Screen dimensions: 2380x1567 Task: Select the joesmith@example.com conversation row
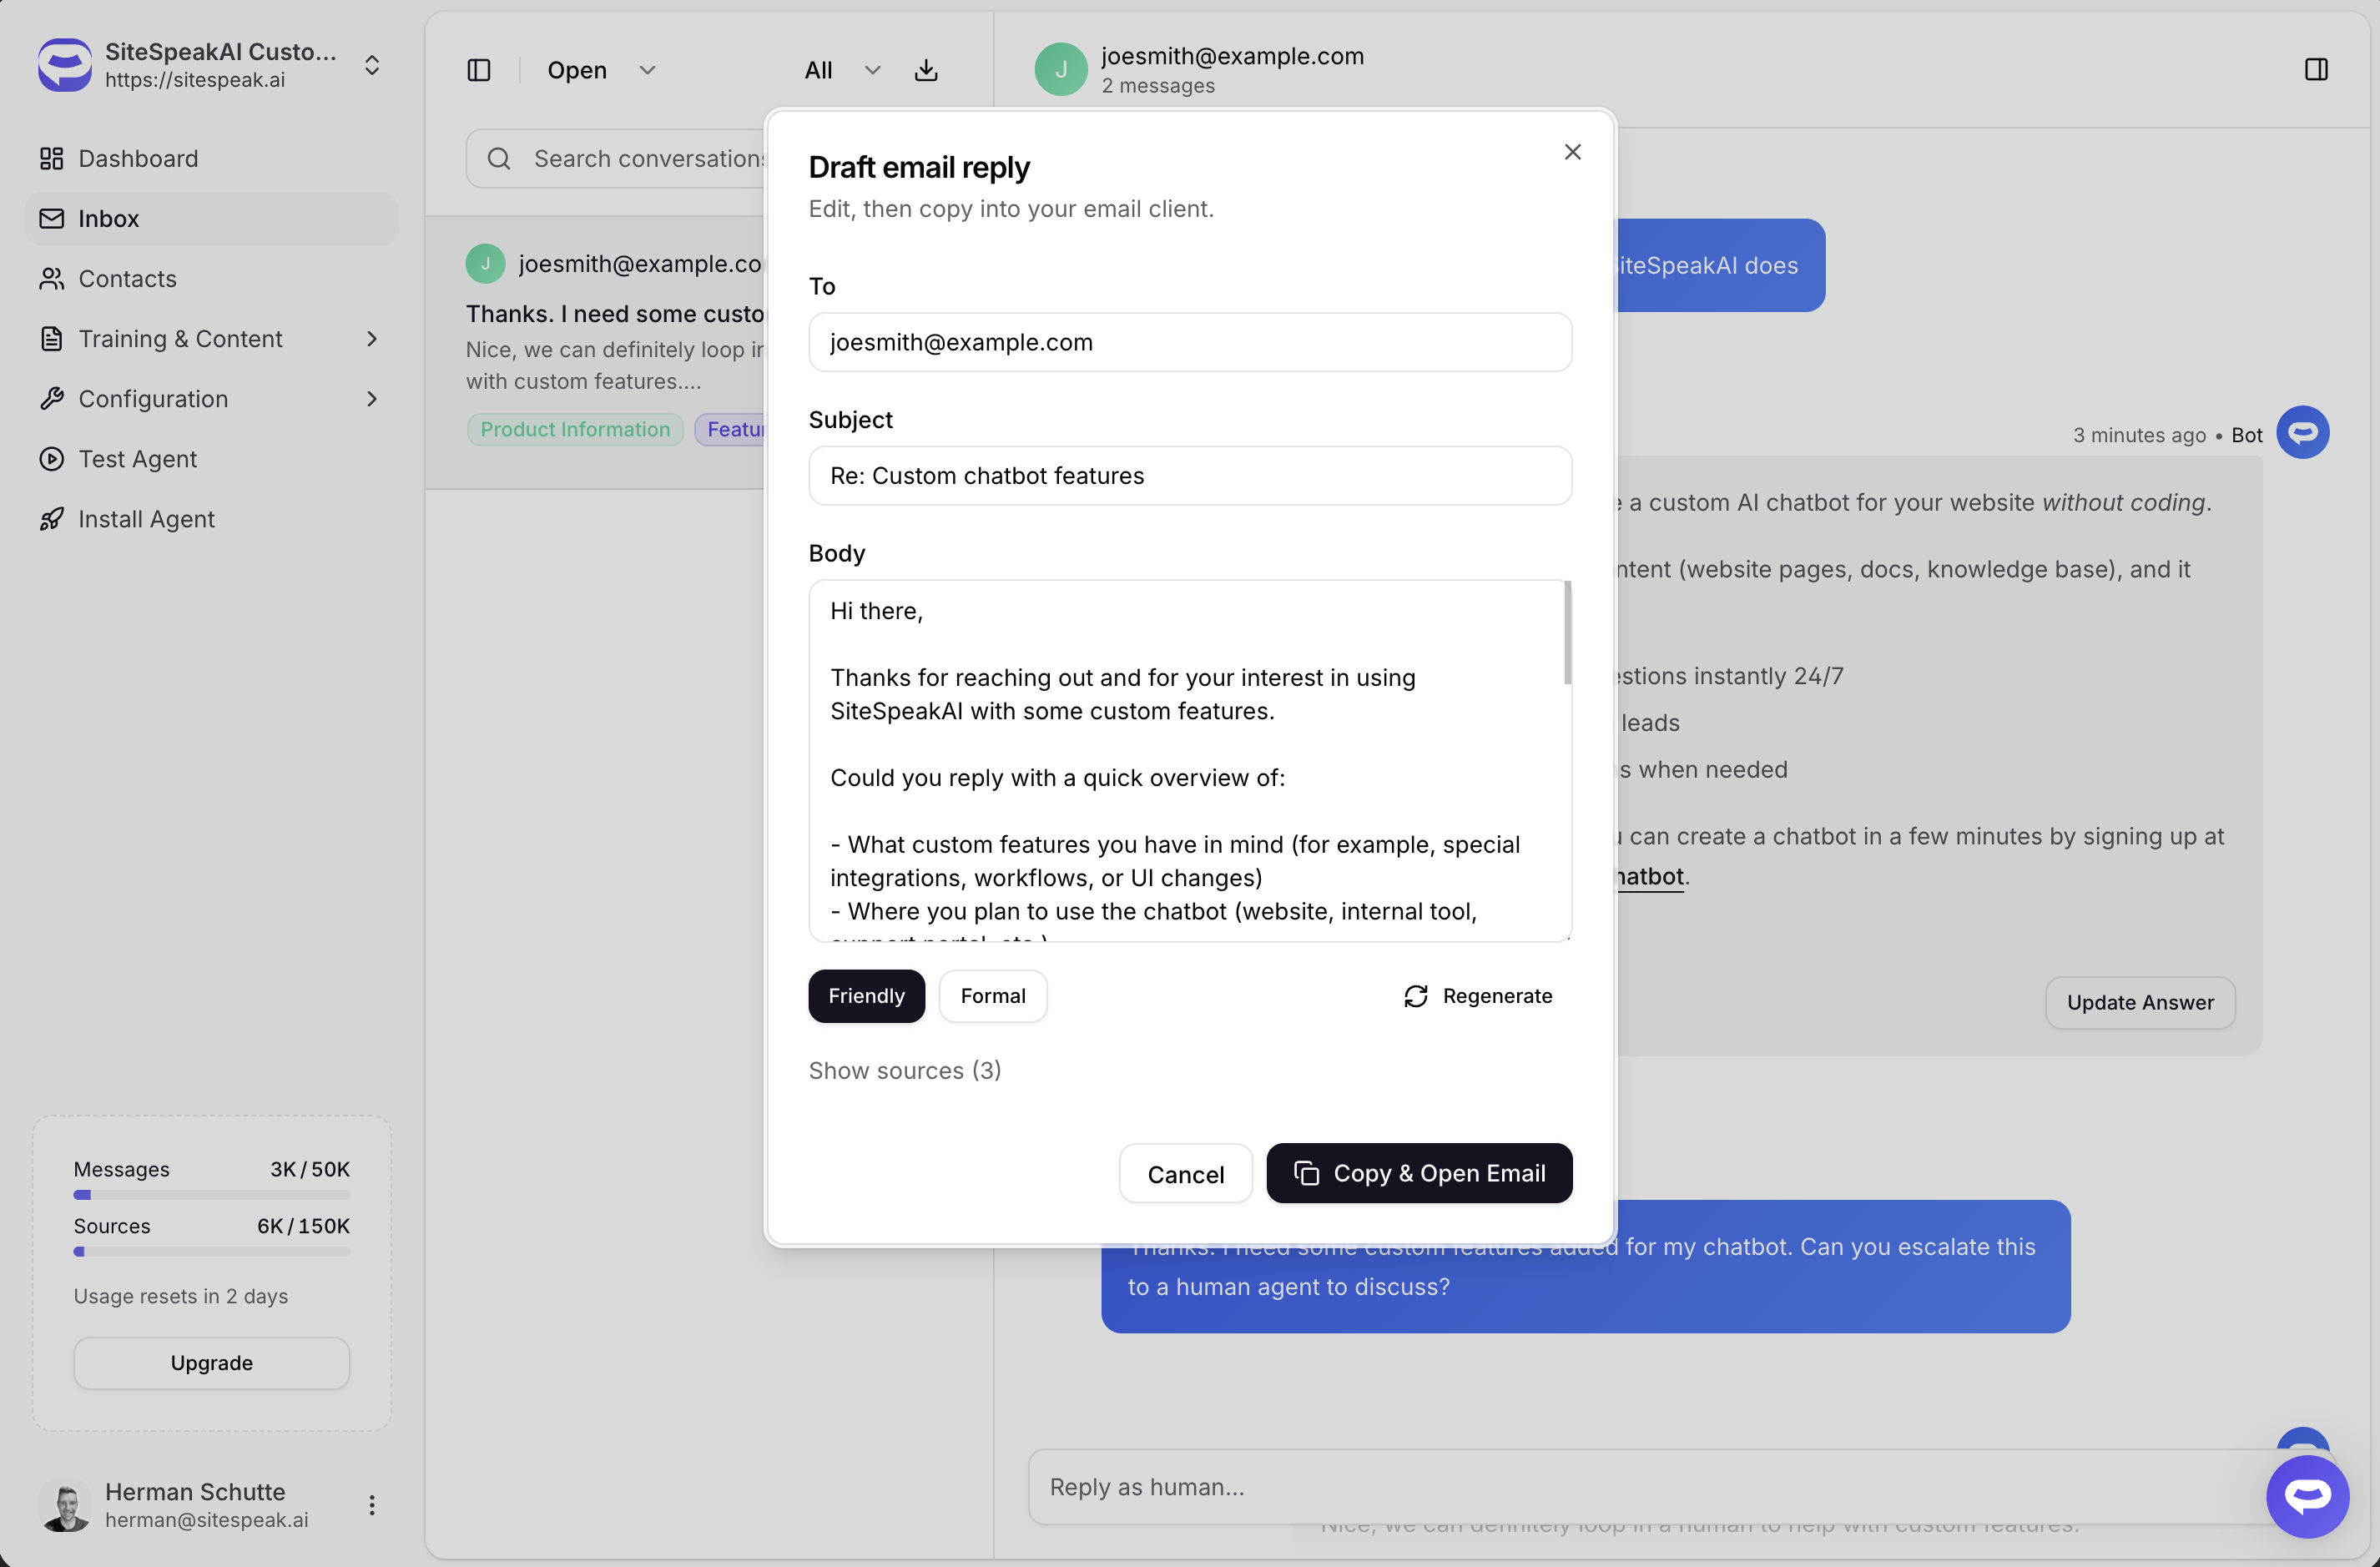tap(597, 352)
